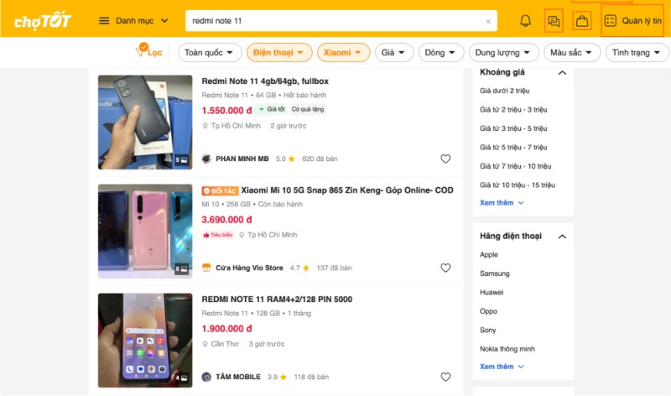This screenshot has height=396, width=671.
Task: Open the shopping bag icon
Action: tap(582, 20)
